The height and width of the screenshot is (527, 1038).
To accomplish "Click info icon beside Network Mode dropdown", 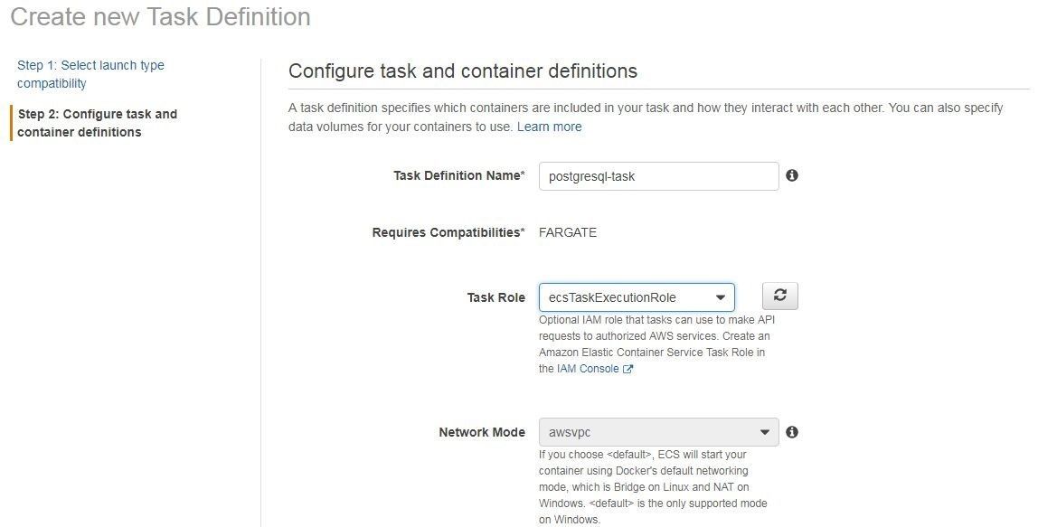I will (x=792, y=432).
